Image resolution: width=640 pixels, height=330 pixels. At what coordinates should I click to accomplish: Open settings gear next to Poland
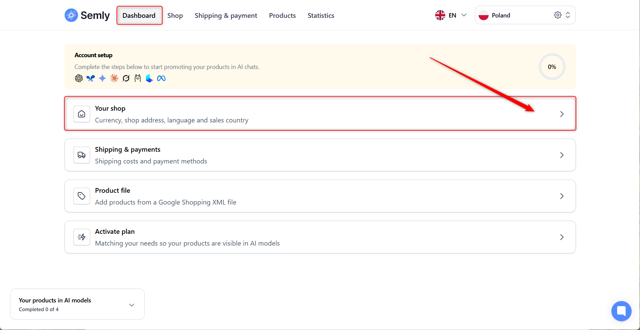(558, 15)
